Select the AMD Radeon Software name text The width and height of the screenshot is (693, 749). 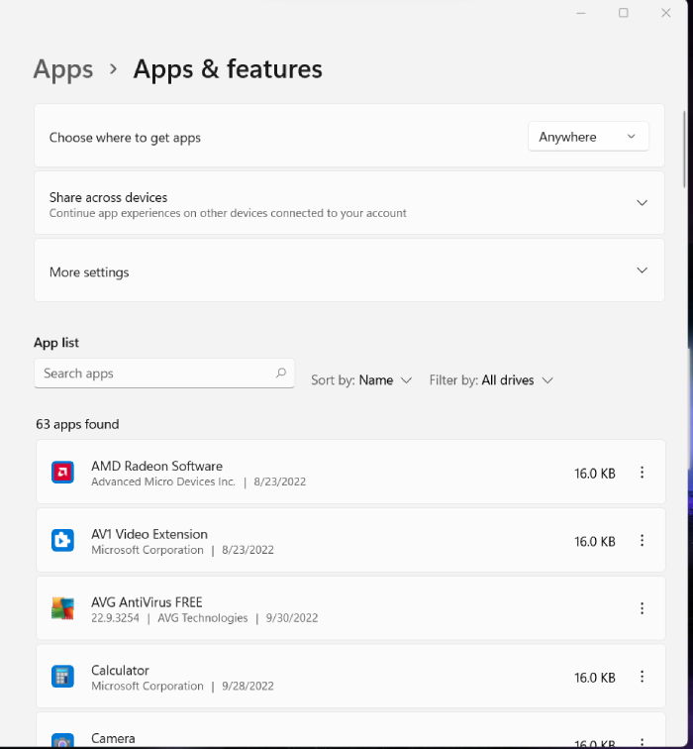pos(156,466)
